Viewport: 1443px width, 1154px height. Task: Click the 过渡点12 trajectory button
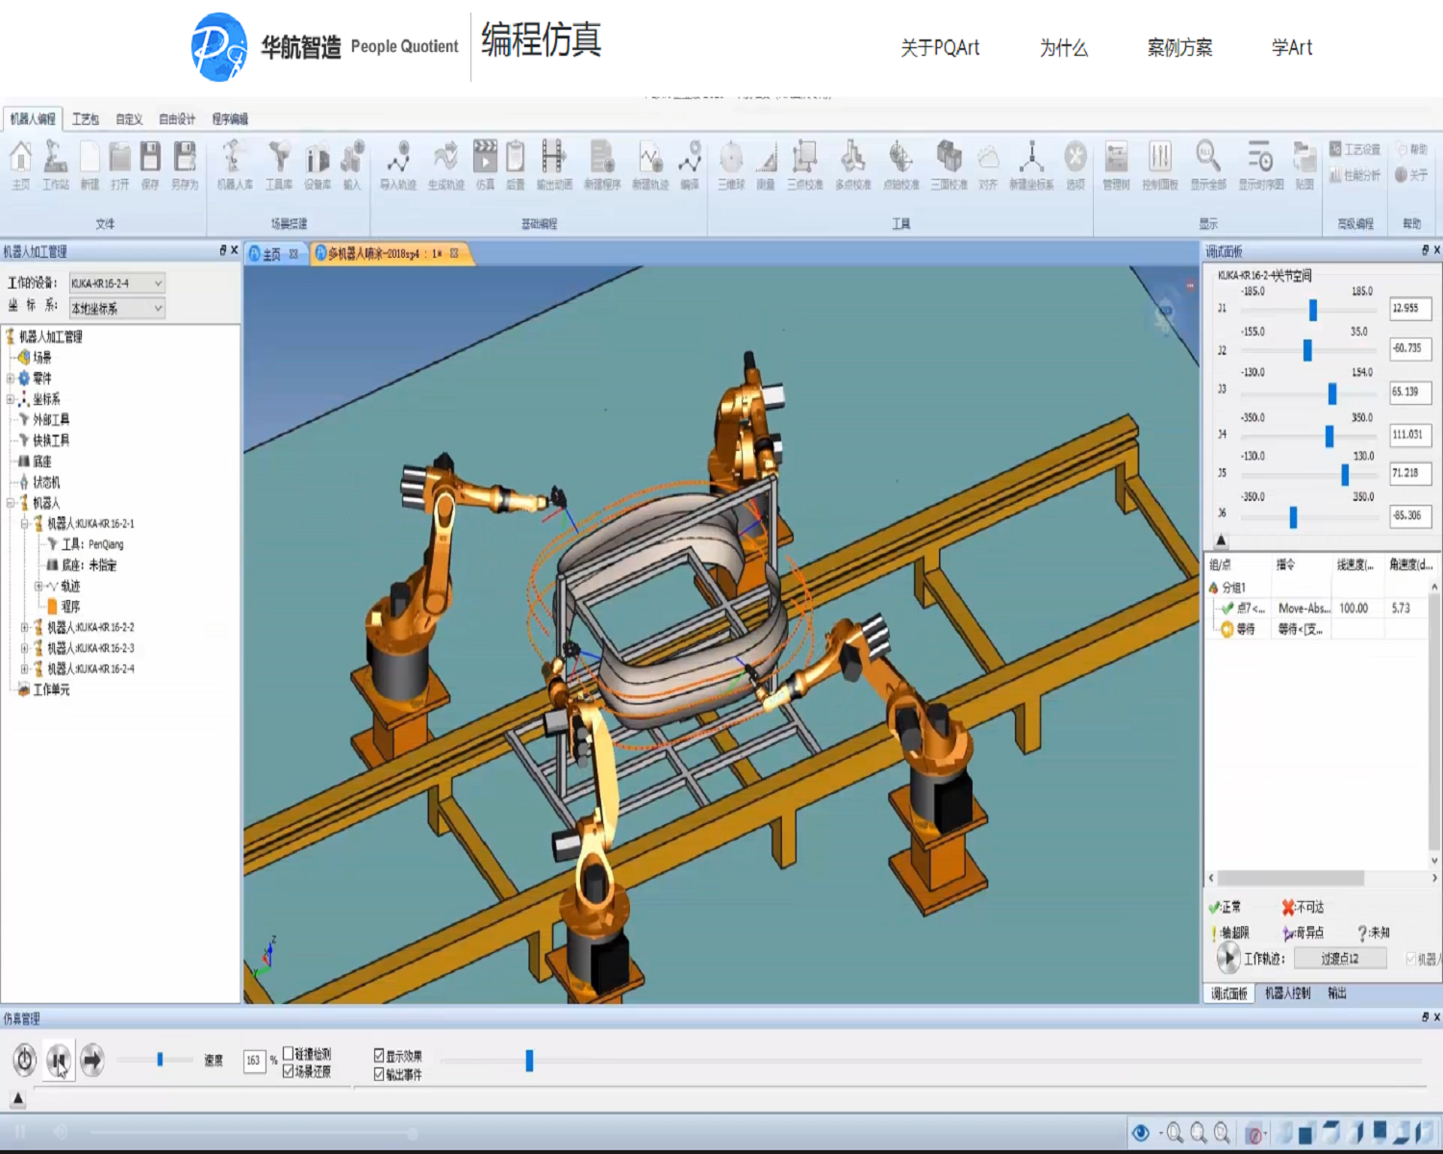pyautogui.click(x=1339, y=958)
